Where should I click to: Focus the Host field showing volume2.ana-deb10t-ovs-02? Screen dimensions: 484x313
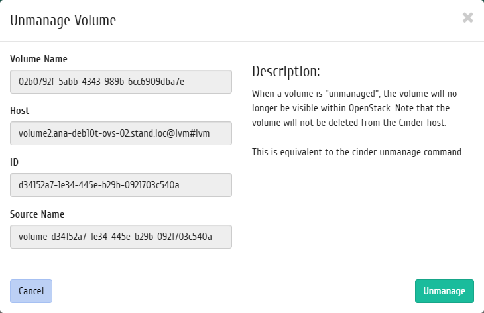point(121,133)
